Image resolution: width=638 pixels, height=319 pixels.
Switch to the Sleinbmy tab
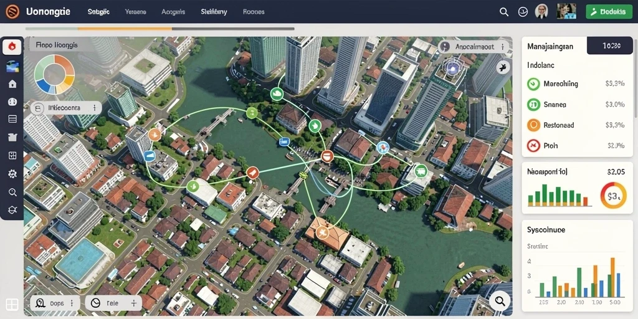point(213,12)
